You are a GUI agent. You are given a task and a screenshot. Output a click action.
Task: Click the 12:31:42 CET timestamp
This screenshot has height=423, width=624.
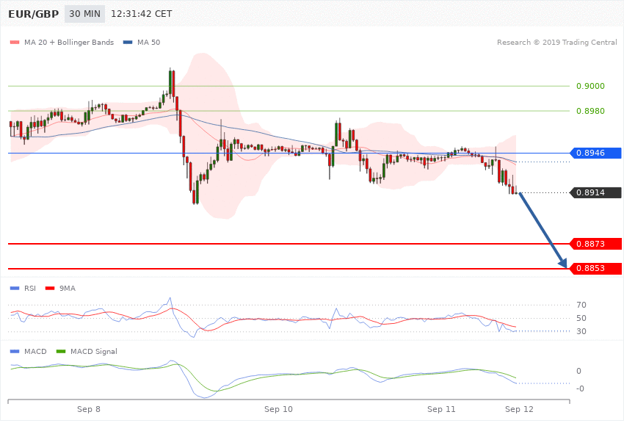[141, 14]
